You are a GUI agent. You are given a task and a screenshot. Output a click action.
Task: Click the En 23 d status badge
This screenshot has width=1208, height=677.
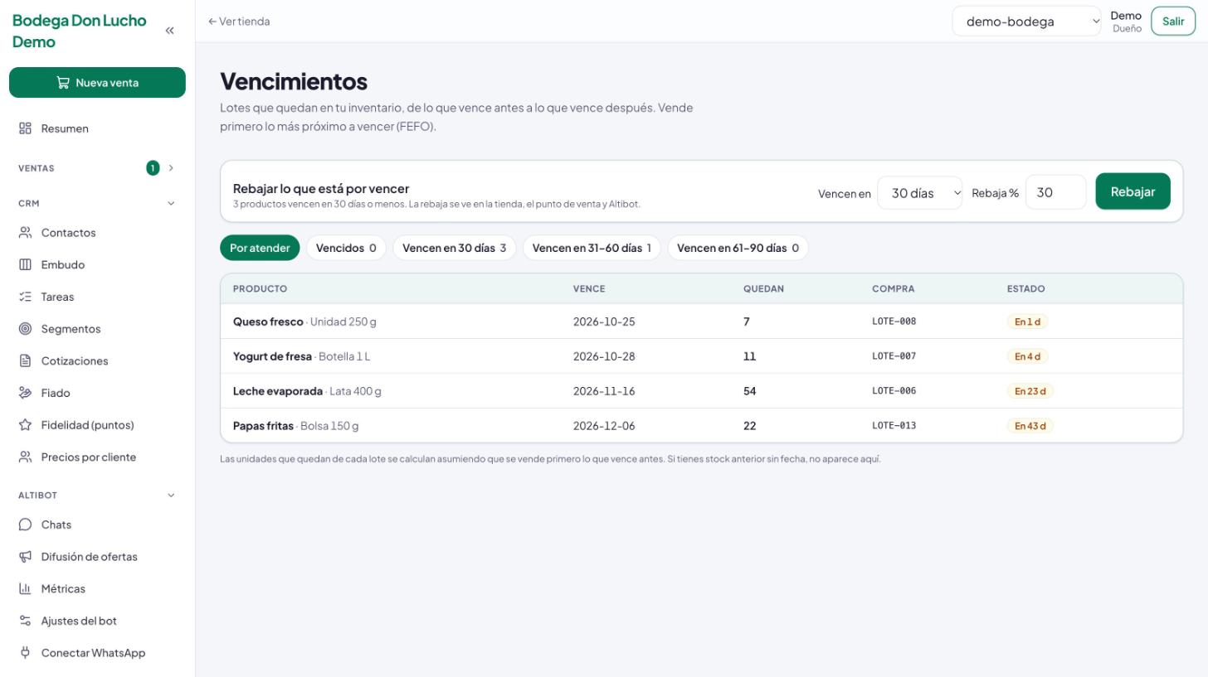tap(1030, 391)
